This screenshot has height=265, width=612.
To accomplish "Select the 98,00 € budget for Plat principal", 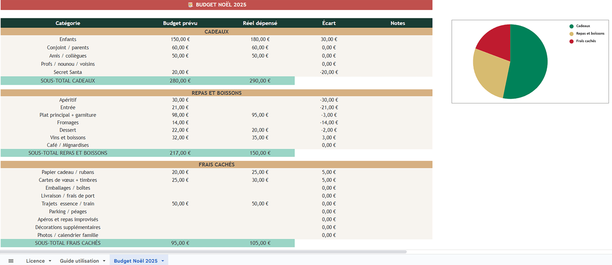I will click(180, 115).
